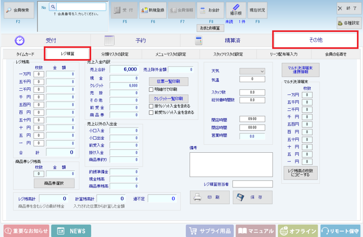
Task: Open サプライ用品 supplies cart
Action: pos(210,231)
